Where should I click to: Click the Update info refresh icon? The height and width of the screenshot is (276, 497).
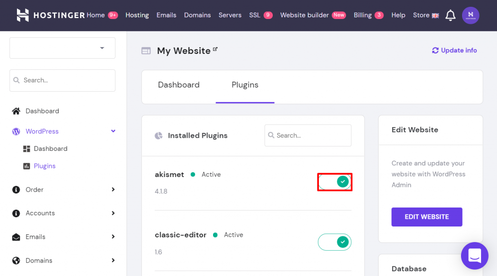[435, 50]
